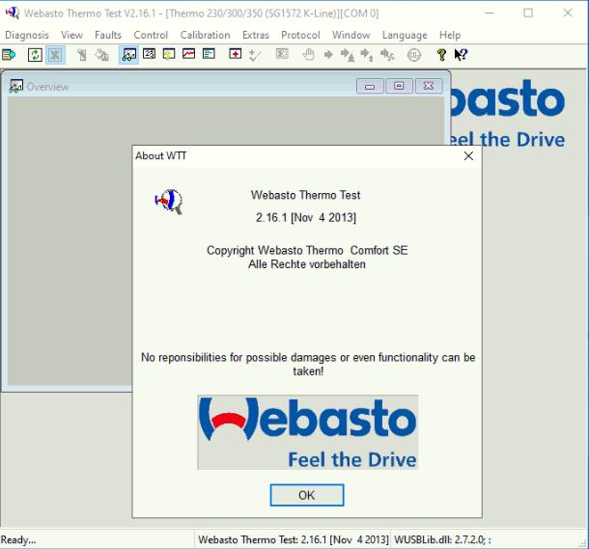Click the greyed arrow-with-flame toolbar icon
The width and height of the screenshot is (589, 549).
click(348, 55)
